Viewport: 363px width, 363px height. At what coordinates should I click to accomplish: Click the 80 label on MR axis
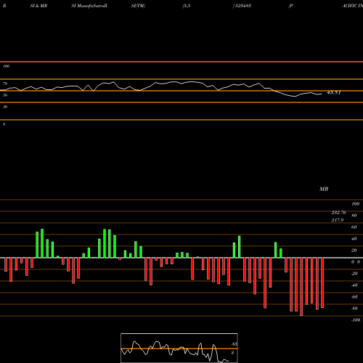(354, 216)
